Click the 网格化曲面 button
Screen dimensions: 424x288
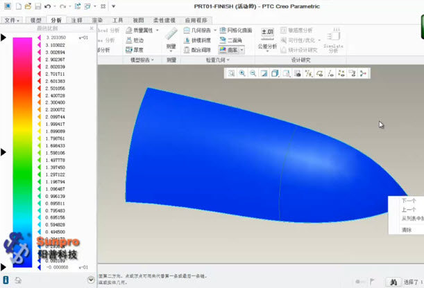coord(237,30)
